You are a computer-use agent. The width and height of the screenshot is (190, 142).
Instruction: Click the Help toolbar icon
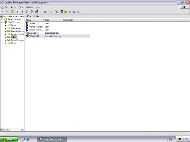click(51, 12)
